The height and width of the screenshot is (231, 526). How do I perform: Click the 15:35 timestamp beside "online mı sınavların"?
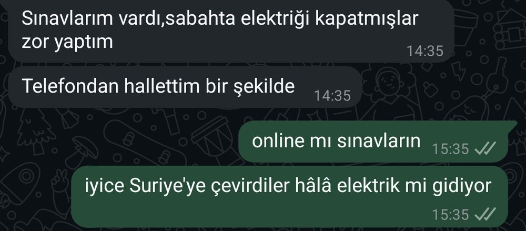[x=450, y=149]
